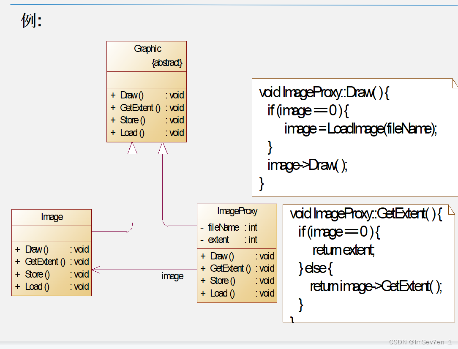Click GetExtent() in the Image class
Screen dimensions: 458x349
tap(45, 262)
